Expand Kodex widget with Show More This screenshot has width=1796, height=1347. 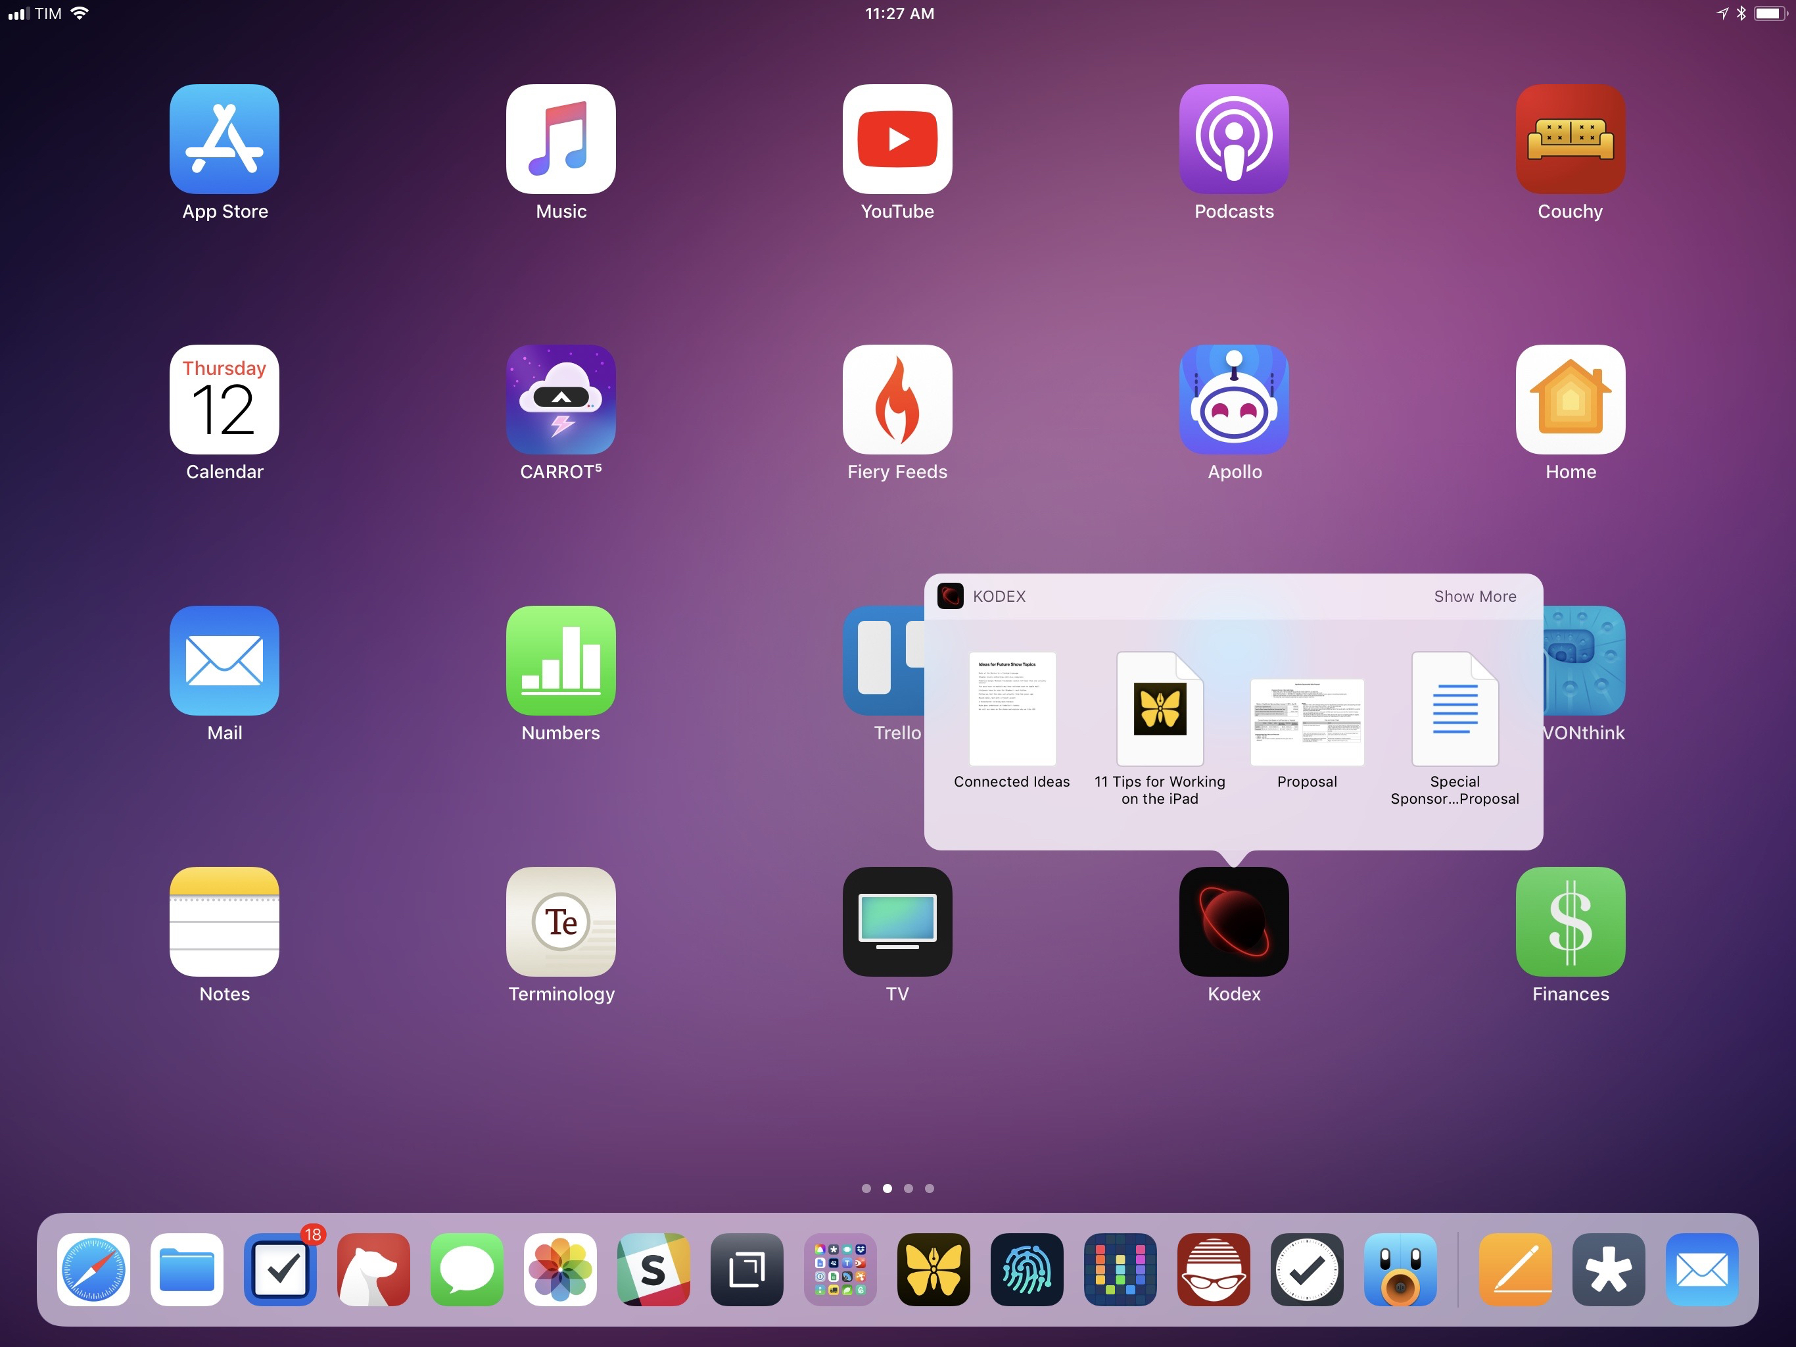click(1475, 597)
